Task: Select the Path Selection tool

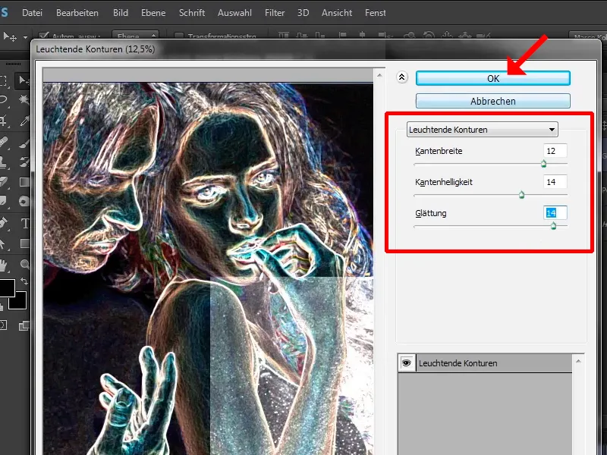Action: pyautogui.click(x=2, y=243)
